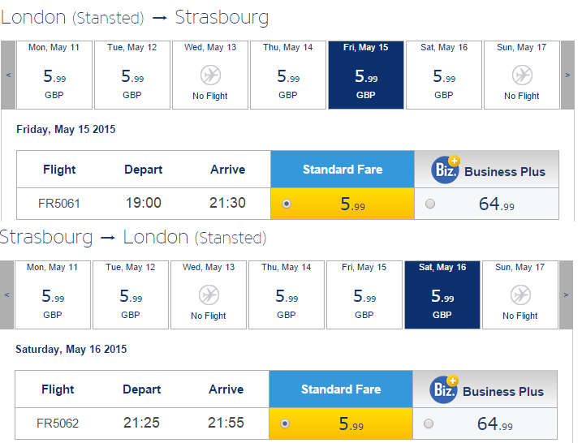Click the outbound Sat, May 16 fare box
This screenshot has height=443, width=582.
click(x=444, y=75)
